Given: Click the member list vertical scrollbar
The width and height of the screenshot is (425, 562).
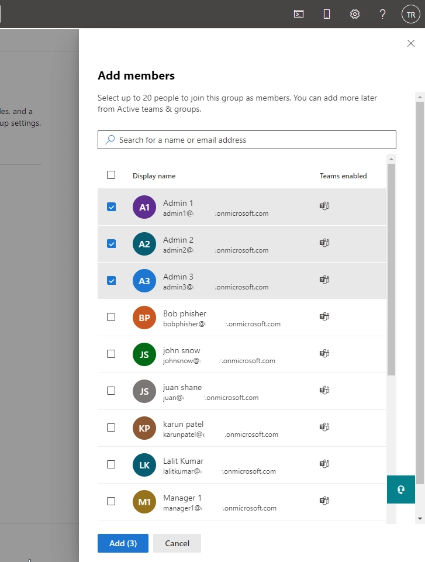Looking at the screenshot, I should coord(391,269).
